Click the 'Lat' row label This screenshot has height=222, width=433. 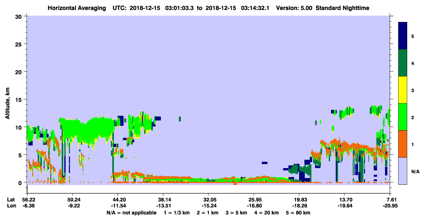[x=11, y=200]
